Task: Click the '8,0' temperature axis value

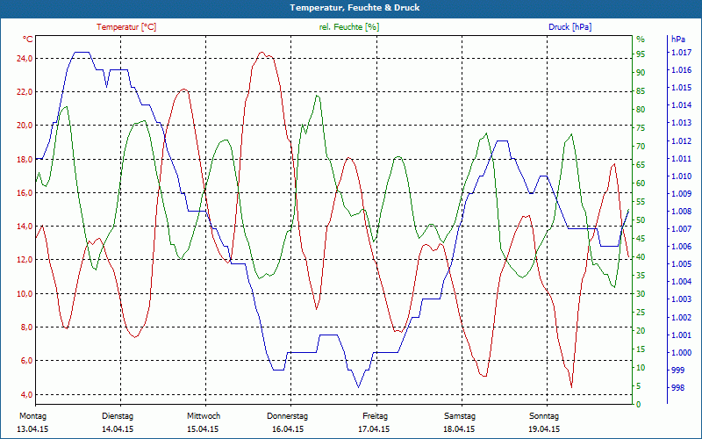Action: click(x=26, y=327)
